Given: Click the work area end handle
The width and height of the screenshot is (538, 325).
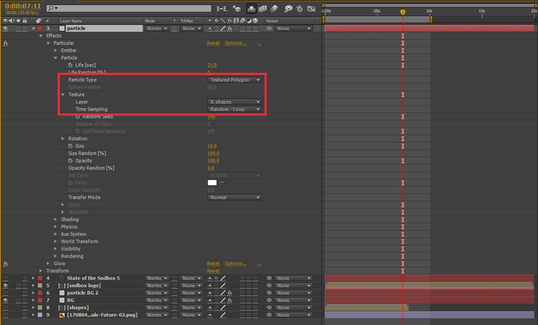Looking at the screenshot, I should click(431, 19).
